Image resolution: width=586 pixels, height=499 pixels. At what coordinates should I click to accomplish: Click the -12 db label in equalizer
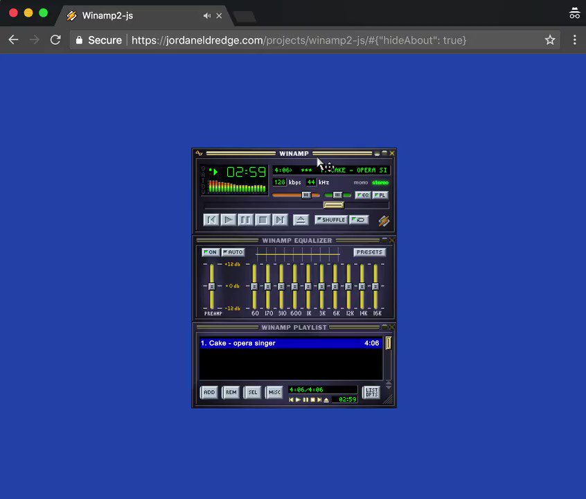233,308
